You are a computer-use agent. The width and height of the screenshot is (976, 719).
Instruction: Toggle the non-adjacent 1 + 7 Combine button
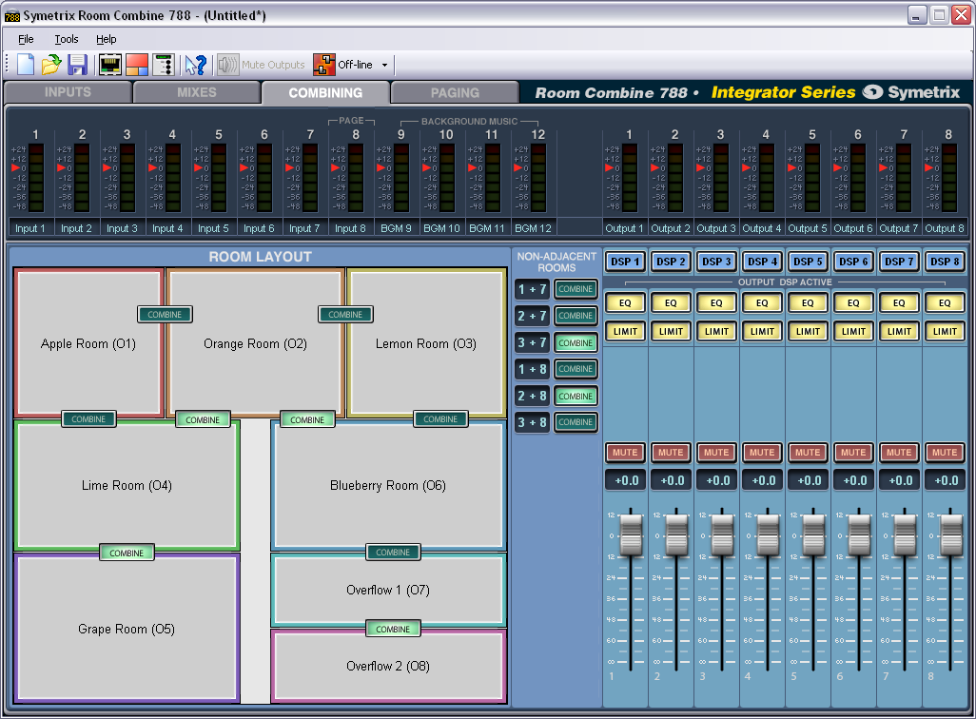click(x=576, y=289)
